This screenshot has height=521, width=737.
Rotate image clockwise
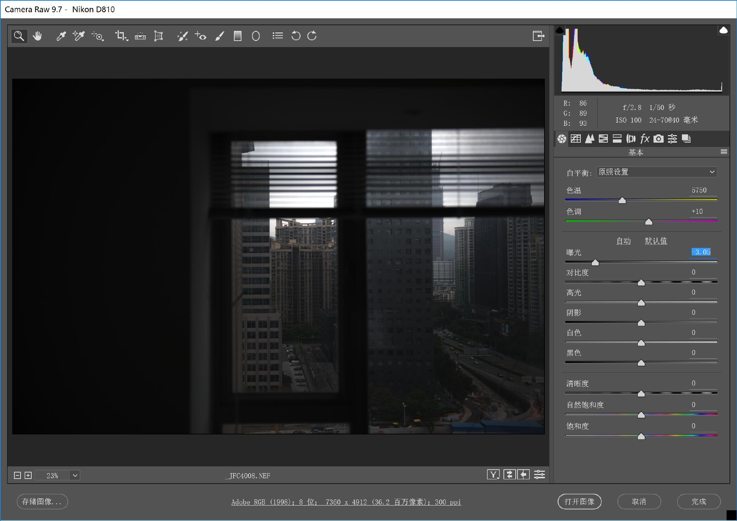312,36
